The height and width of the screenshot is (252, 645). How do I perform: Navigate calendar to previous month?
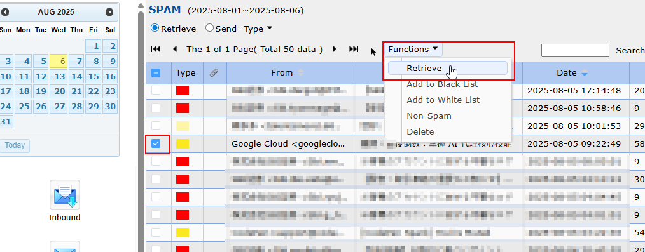(5, 12)
